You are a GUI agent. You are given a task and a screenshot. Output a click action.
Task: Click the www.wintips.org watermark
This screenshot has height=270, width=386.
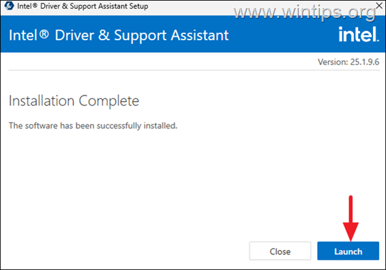(x=304, y=12)
